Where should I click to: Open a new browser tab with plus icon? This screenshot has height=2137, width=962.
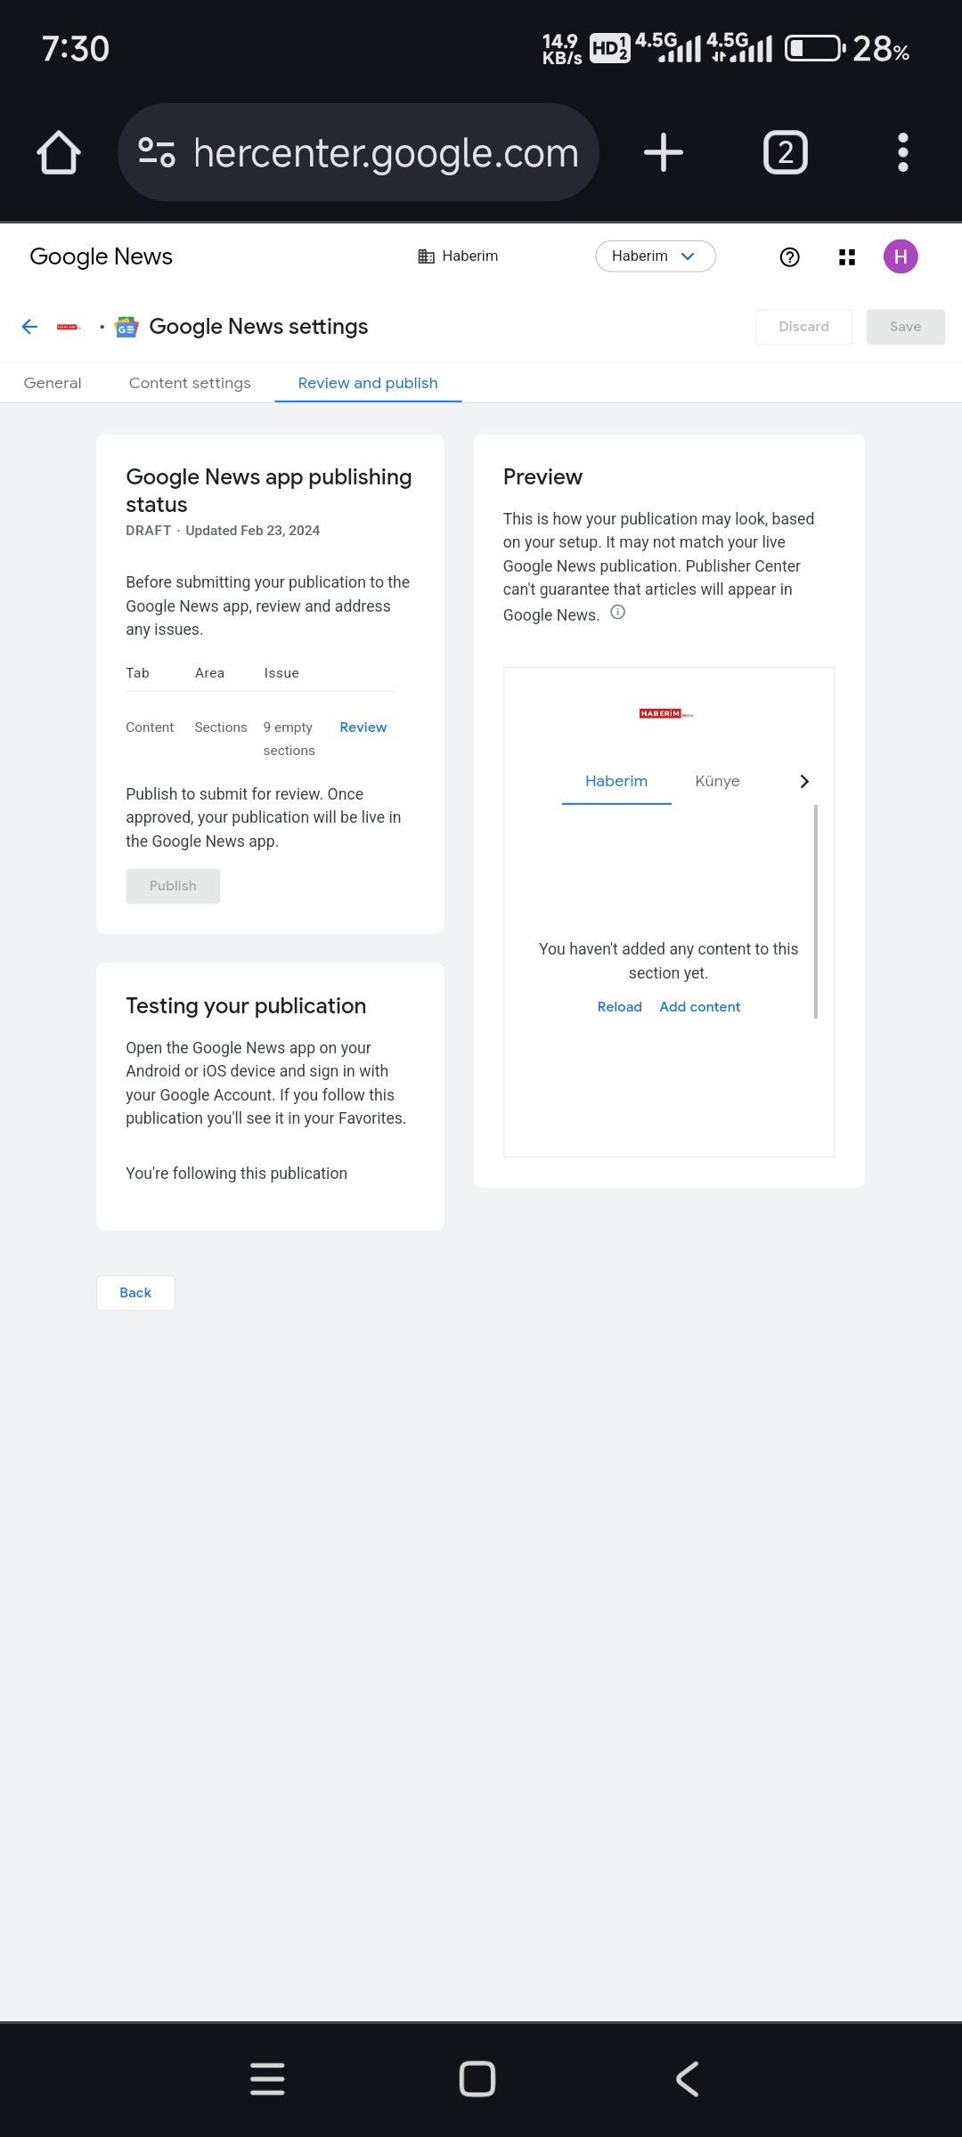(x=664, y=152)
